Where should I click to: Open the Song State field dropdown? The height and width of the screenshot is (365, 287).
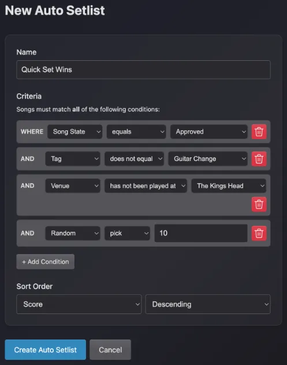click(x=74, y=132)
